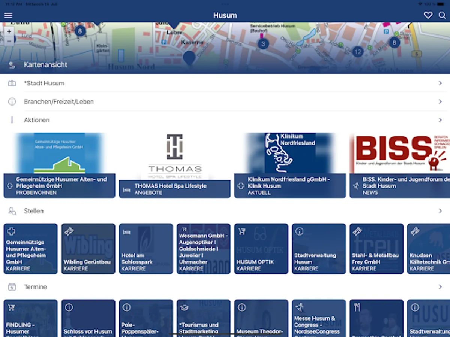Select map cluster marker 3

pos(263,44)
